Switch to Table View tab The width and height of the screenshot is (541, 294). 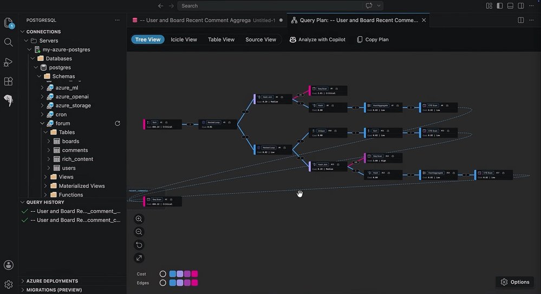tap(221, 39)
